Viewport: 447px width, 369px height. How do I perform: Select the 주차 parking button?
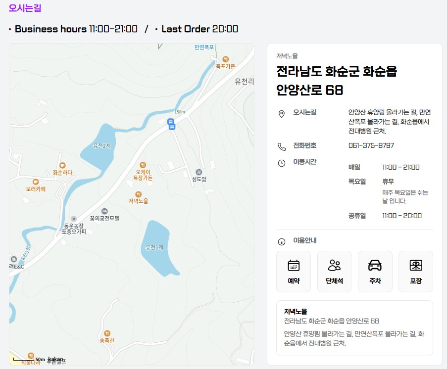click(375, 271)
